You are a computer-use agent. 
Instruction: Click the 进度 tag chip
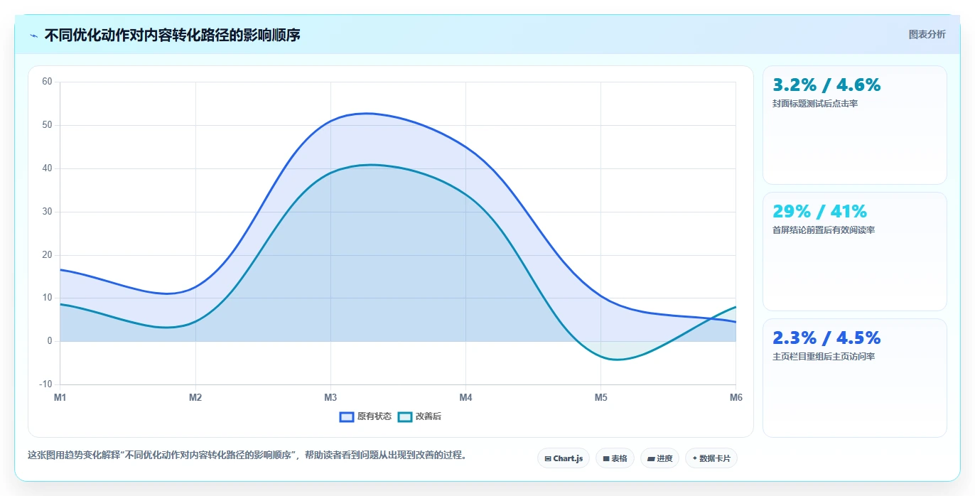659,458
